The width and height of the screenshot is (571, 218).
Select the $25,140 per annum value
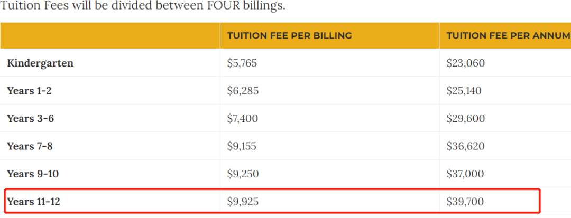pyautogui.click(x=464, y=90)
